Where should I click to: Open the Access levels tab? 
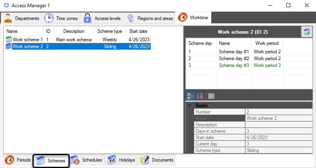point(102,18)
